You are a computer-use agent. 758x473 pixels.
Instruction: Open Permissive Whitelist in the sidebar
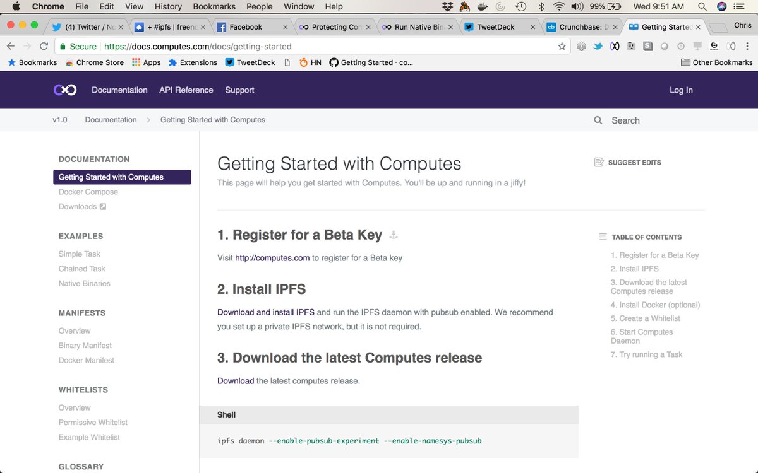93,423
